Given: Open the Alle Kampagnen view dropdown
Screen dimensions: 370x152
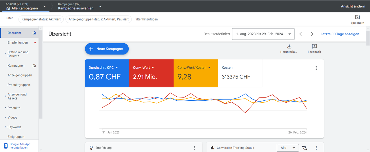Looking at the screenshot, I should click(x=45, y=6).
